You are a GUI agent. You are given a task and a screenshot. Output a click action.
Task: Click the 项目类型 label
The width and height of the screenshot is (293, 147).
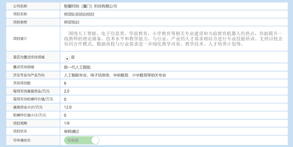[20, 22]
